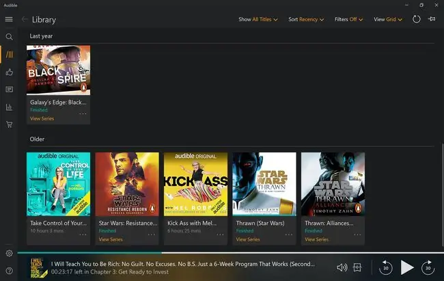Add a bookmark with the player icon

[x=357, y=267]
